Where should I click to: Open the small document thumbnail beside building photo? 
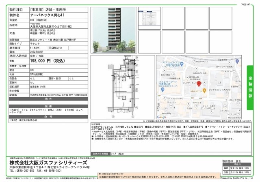click(x=149, y=18)
